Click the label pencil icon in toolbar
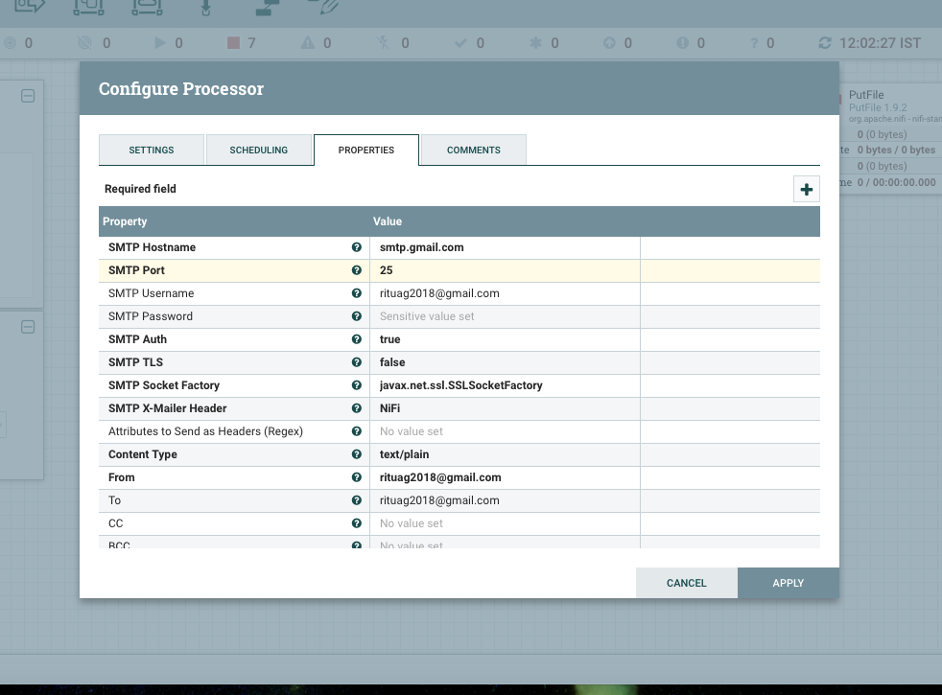The image size is (942, 695). [x=324, y=6]
